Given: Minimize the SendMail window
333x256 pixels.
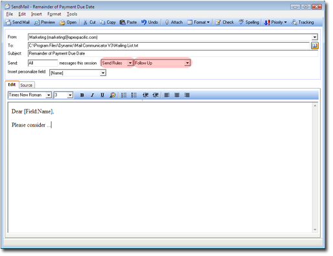Looking at the screenshot, I should 295,6.
